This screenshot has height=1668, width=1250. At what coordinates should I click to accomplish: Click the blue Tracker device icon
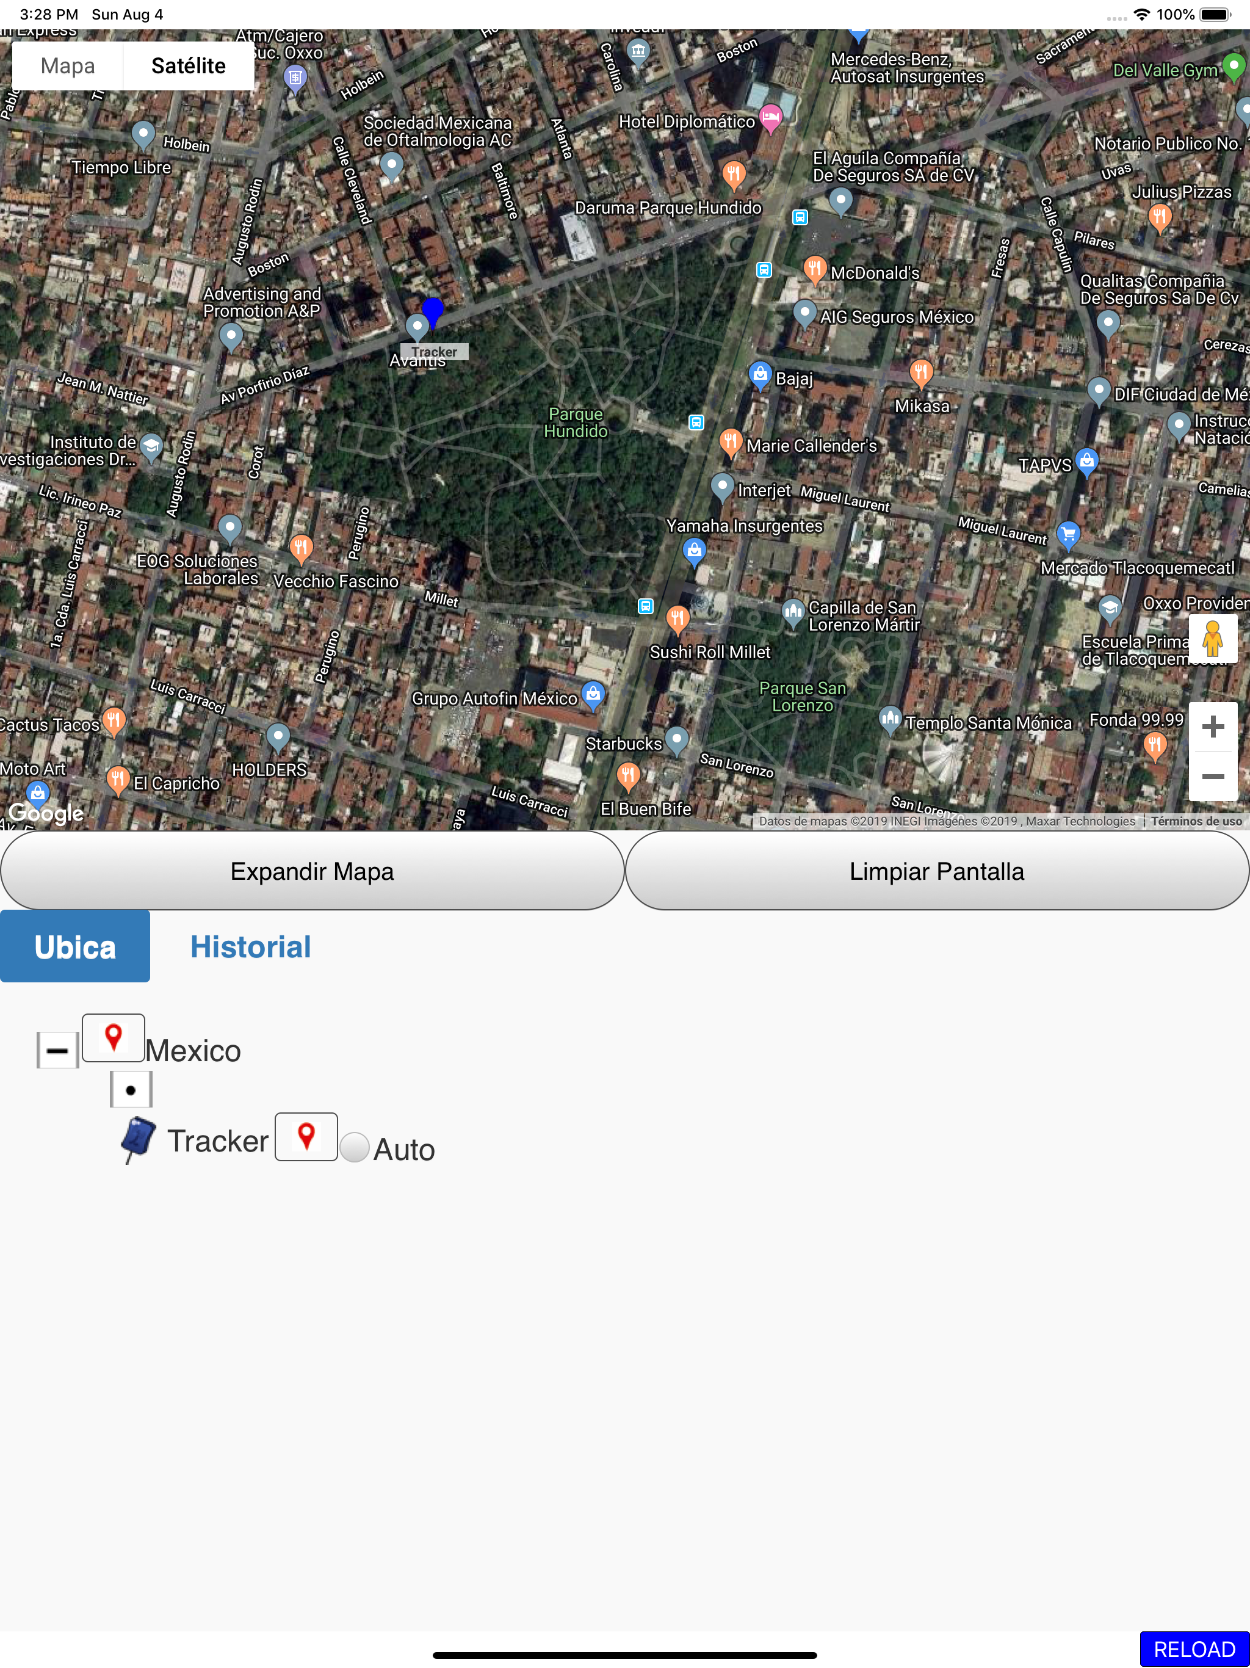pos(138,1139)
